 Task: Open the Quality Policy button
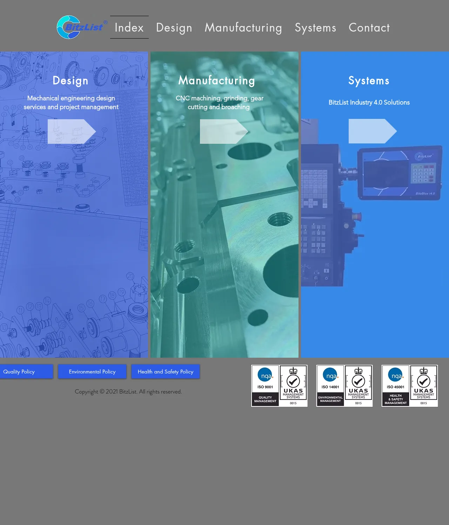21,372
